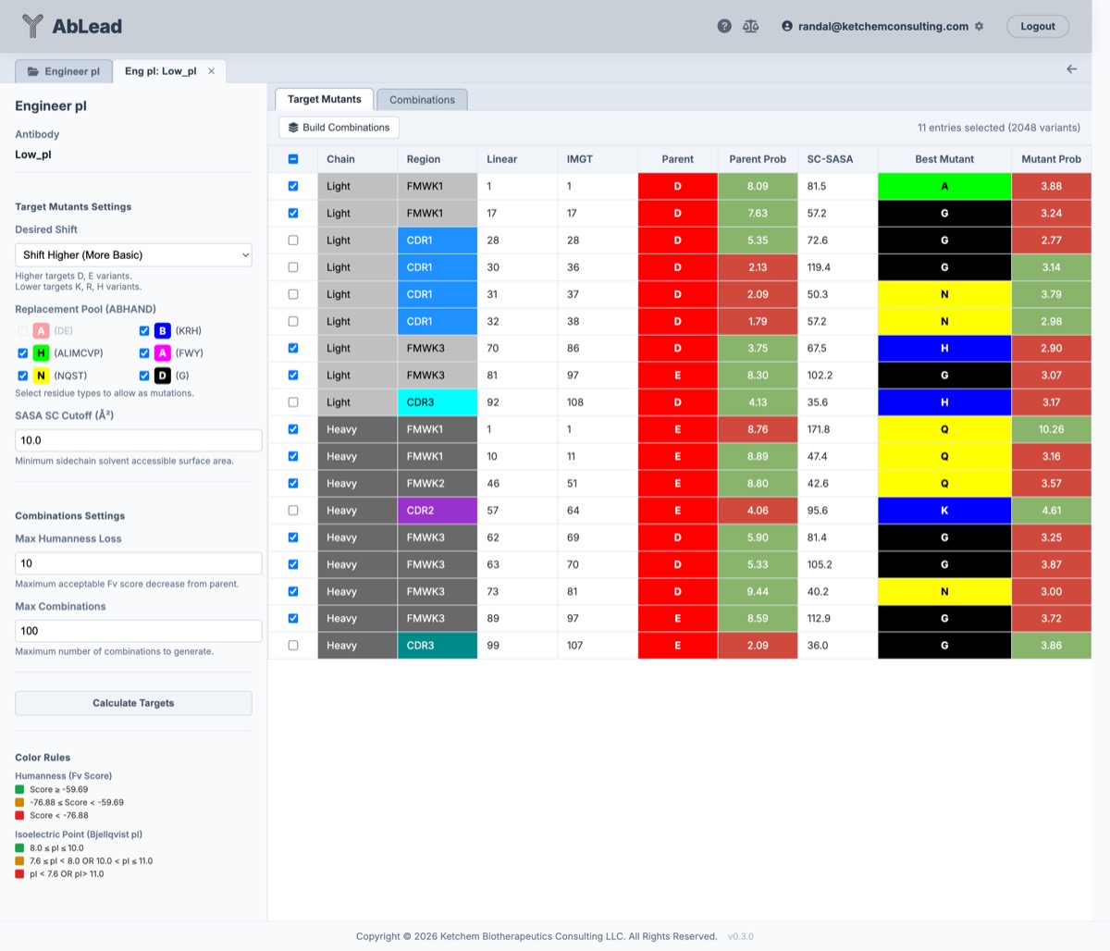Open the Desired Shift dropdown
Image resolution: width=1110 pixels, height=951 pixels.
pos(133,255)
